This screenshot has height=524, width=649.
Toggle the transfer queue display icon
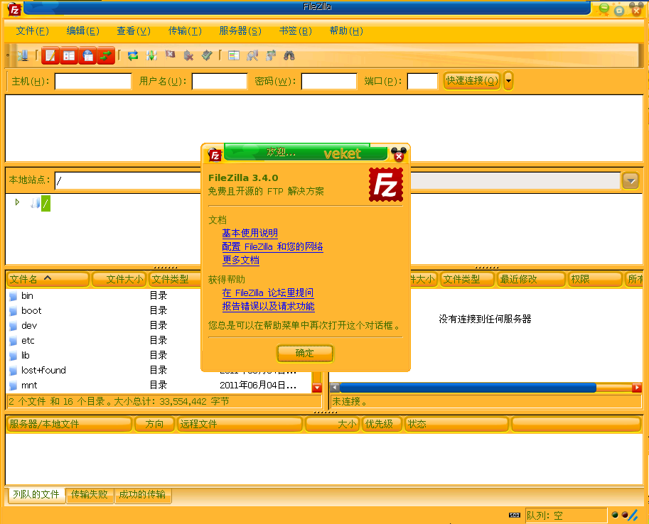106,55
